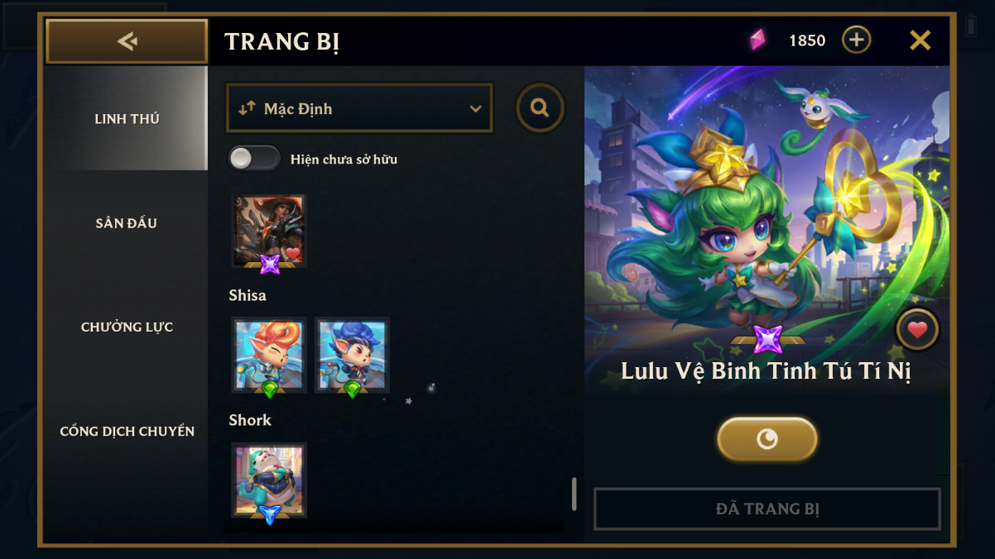
Task: Open the Sân Đấu tab
Action: point(127,222)
